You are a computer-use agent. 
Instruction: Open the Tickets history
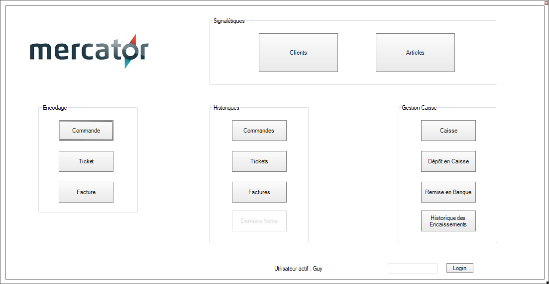259,161
